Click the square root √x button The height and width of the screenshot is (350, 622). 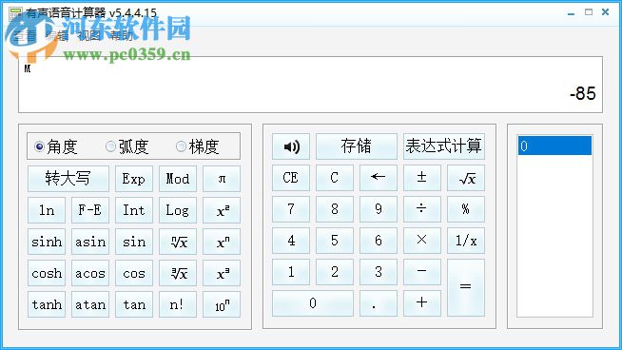[x=466, y=178]
